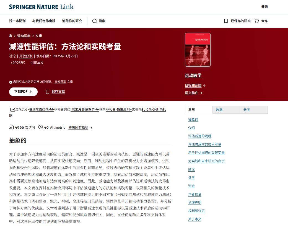This screenshot has height=230, width=288.
Task: Follow the 目标和范围 arrow link
Action: click(x=195, y=86)
